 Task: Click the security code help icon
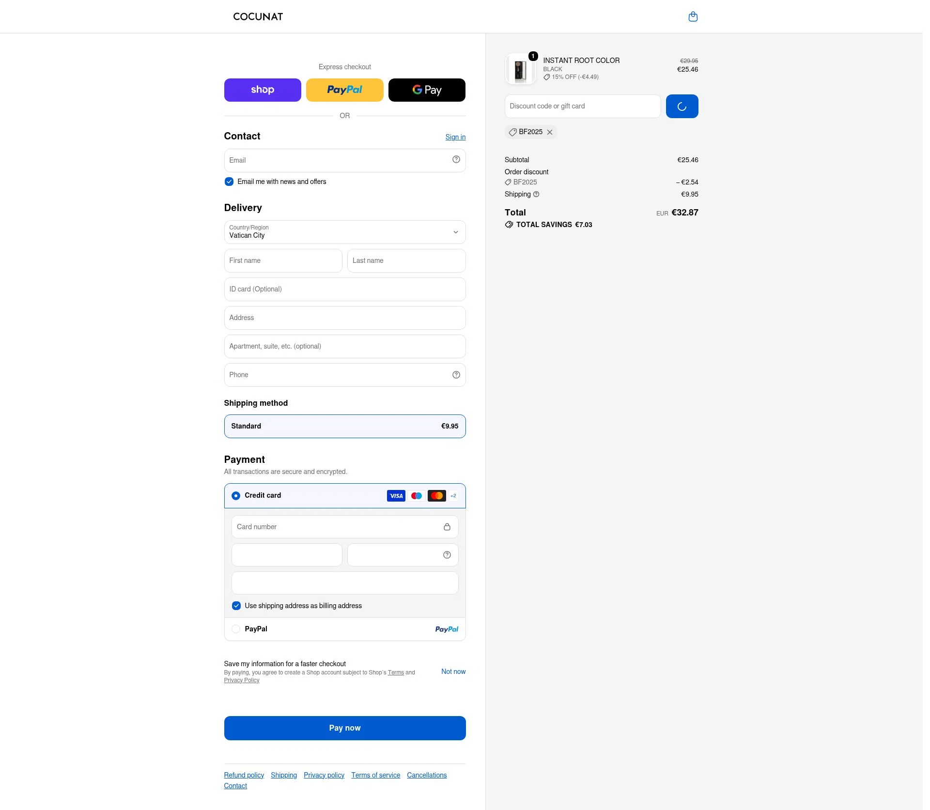coord(447,555)
